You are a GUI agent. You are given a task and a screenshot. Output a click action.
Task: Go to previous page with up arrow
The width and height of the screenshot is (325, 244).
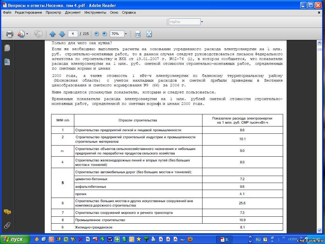click(52, 34)
